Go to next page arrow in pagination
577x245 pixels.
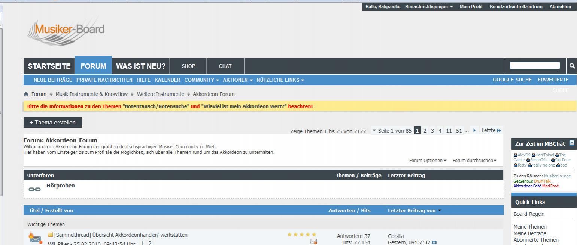coord(475,130)
